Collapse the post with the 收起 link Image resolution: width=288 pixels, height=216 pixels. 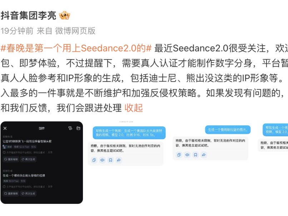pyautogui.click(x=133, y=108)
